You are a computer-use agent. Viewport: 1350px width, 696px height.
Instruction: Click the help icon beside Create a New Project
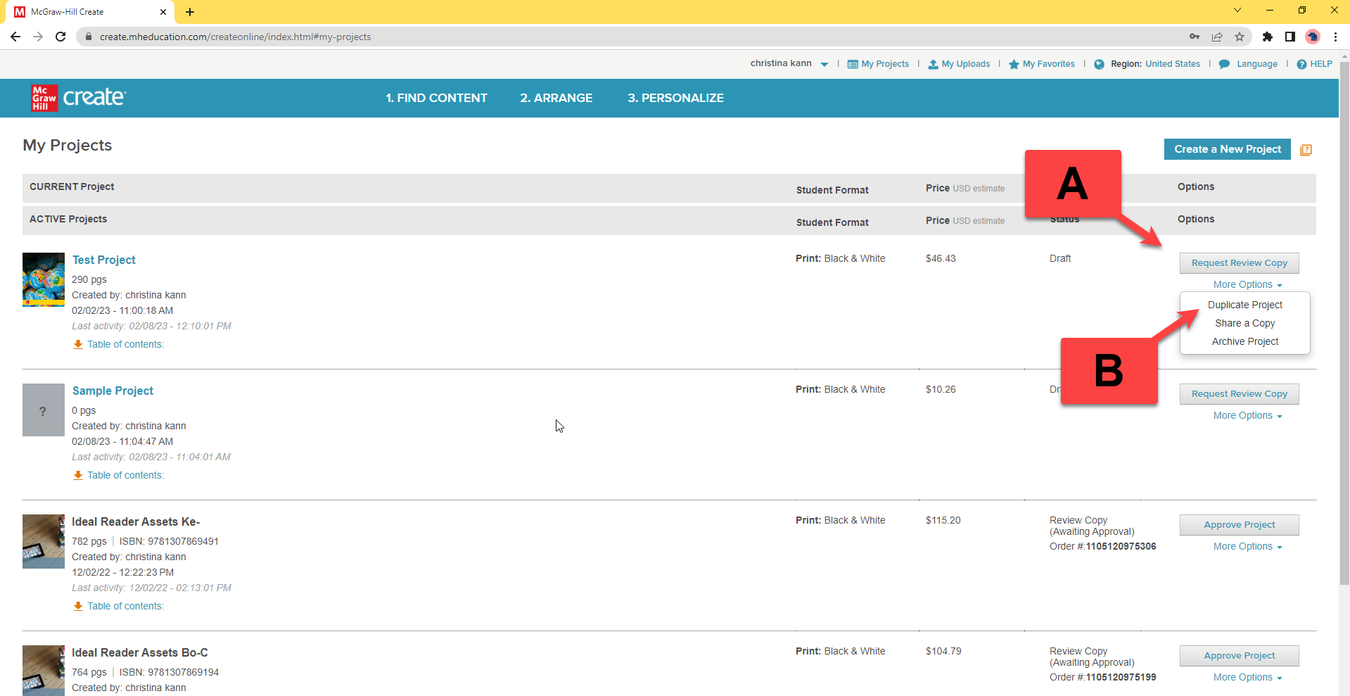tap(1306, 150)
